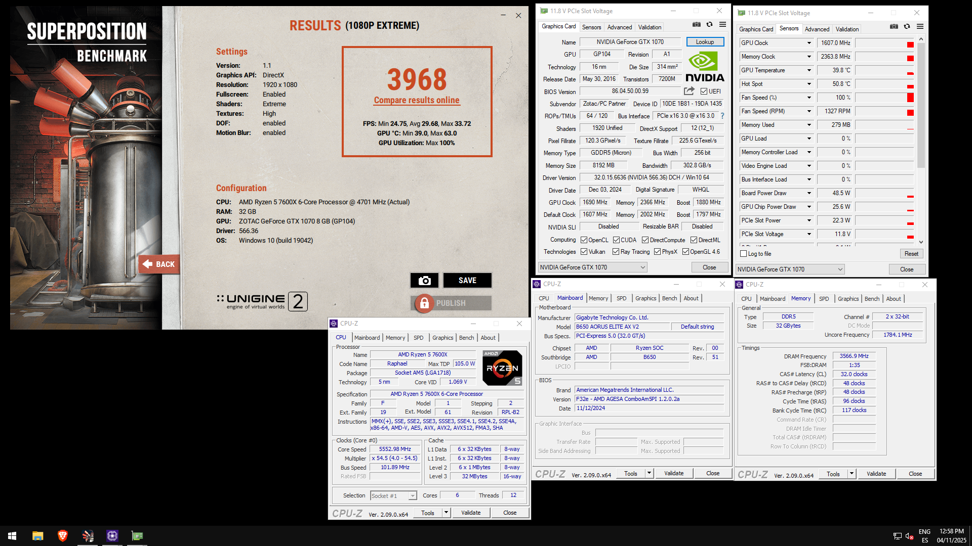Image resolution: width=972 pixels, height=546 pixels.
Task: Click the SAVE button in Superposition
Action: coord(467,281)
